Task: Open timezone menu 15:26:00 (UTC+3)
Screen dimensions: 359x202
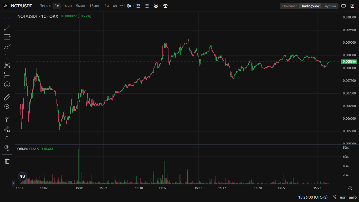Action: (x=313, y=197)
